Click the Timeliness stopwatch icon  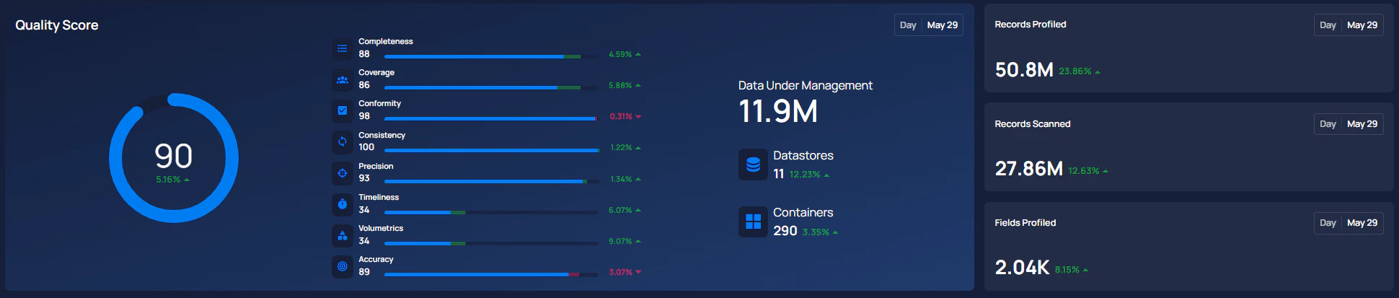tap(343, 204)
